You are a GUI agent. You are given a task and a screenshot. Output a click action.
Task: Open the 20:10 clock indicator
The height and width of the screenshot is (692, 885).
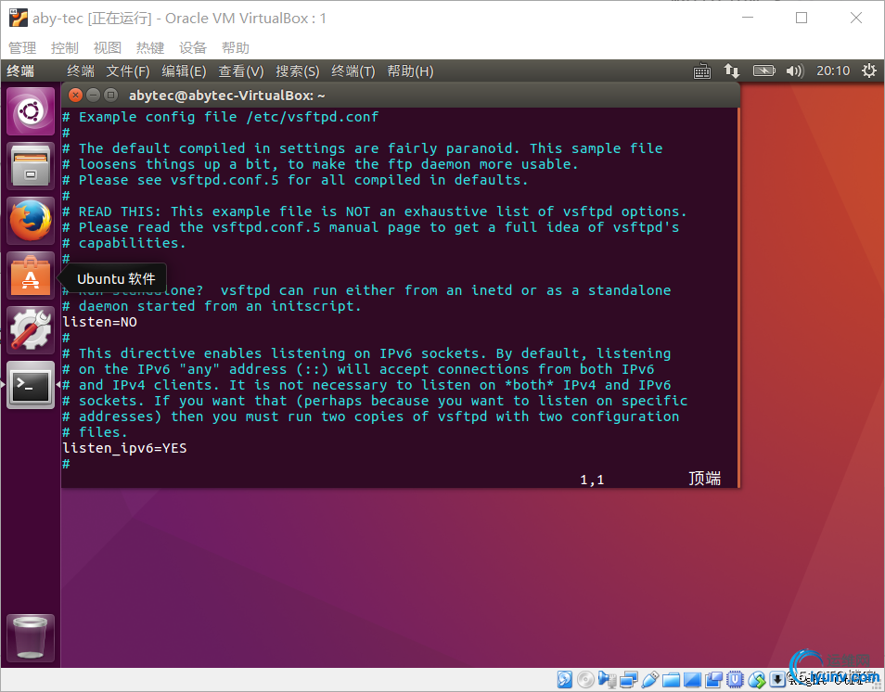click(833, 70)
